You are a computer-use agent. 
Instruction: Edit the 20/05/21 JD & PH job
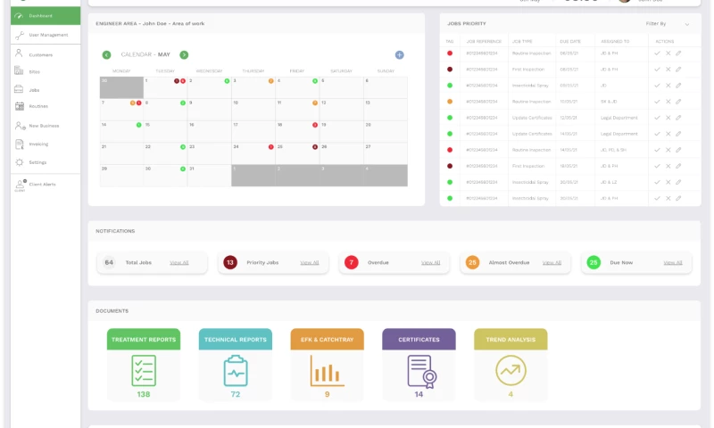tap(678, 198)
